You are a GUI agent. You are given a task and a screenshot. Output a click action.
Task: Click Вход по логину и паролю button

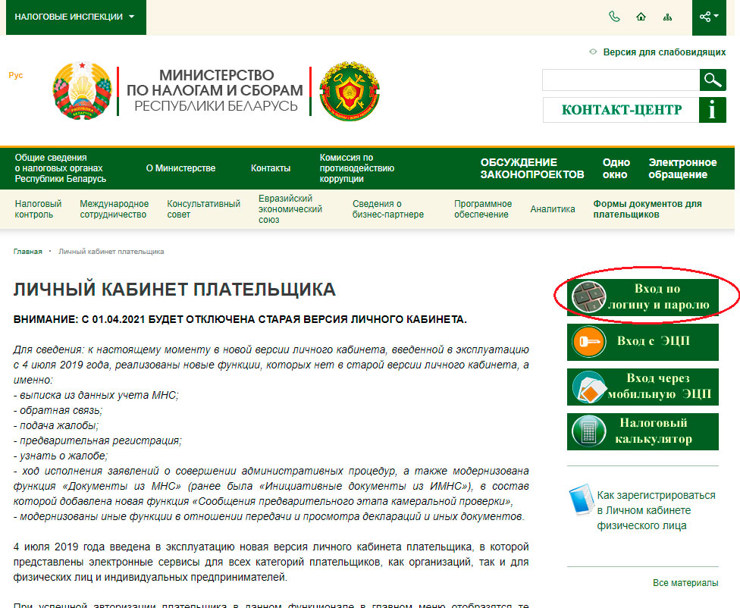(x=643, y=297)
